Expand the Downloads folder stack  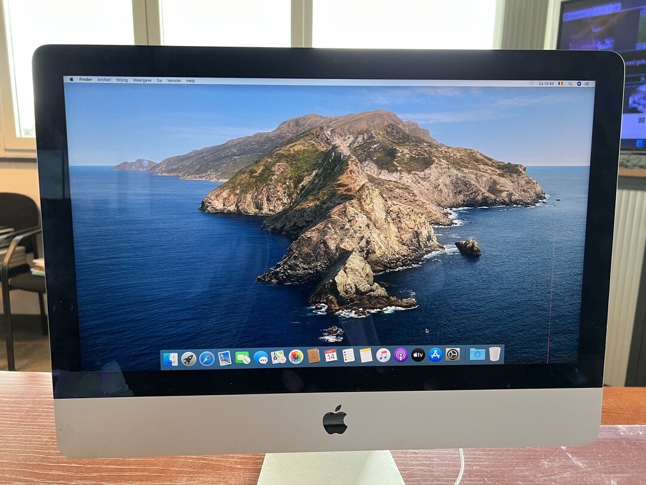point(477,354)
